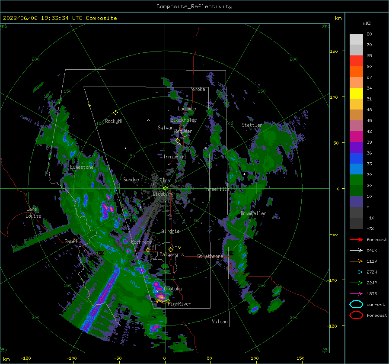Select the yellow swatch between 54 and 51
The width and height of the screenshot is (389, 364).
[356, 93]
